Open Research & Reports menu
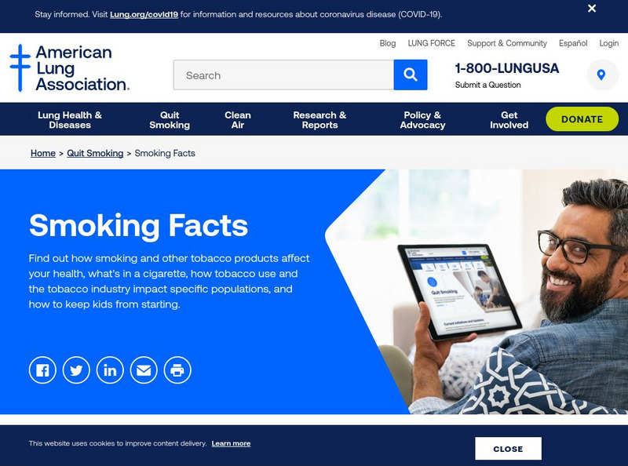The width and height of the screenshot is (628, 466). tap(319, 120)
